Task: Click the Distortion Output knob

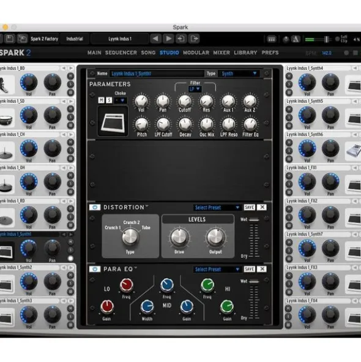Action: point(215,237)
